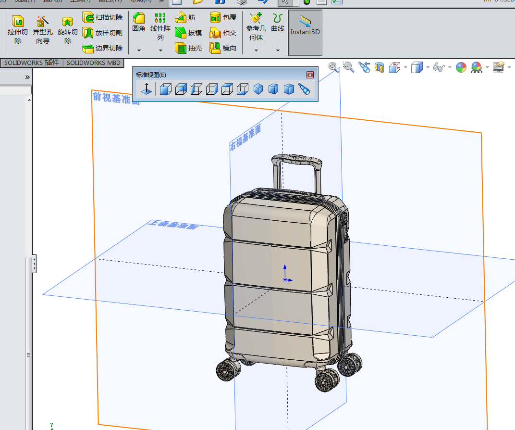The height and width of the screenshot is (430, 515).
Task: Open 参考几何体 reference geometry
Action: pos(256,26)
